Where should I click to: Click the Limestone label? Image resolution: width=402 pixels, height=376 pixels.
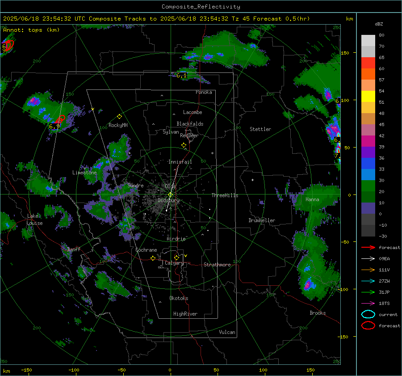click(x=84, y=173)
